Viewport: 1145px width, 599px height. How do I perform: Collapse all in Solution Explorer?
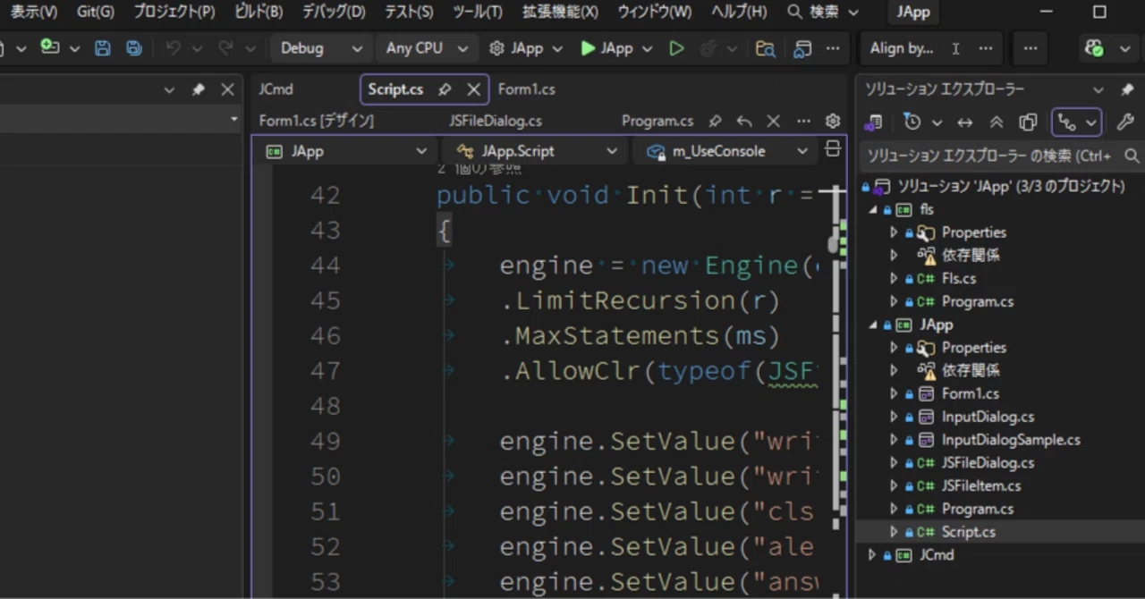(x=997, y=122)
